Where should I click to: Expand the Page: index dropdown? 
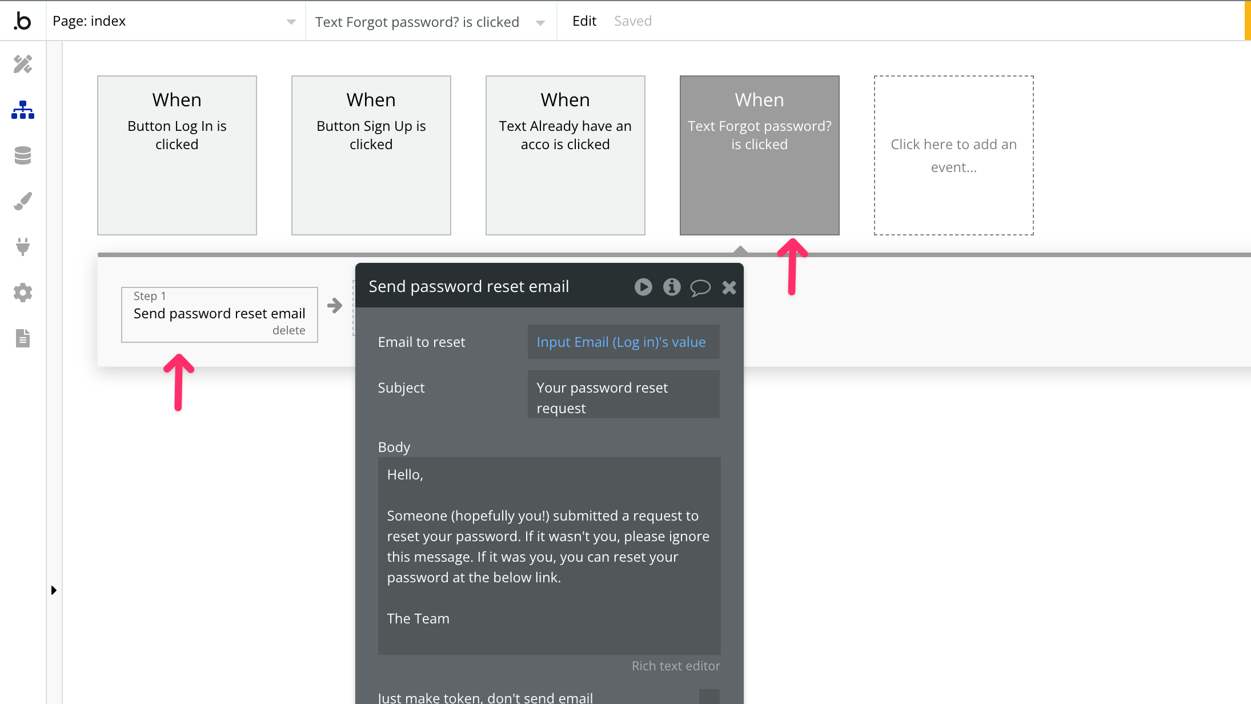pos(291,22)
